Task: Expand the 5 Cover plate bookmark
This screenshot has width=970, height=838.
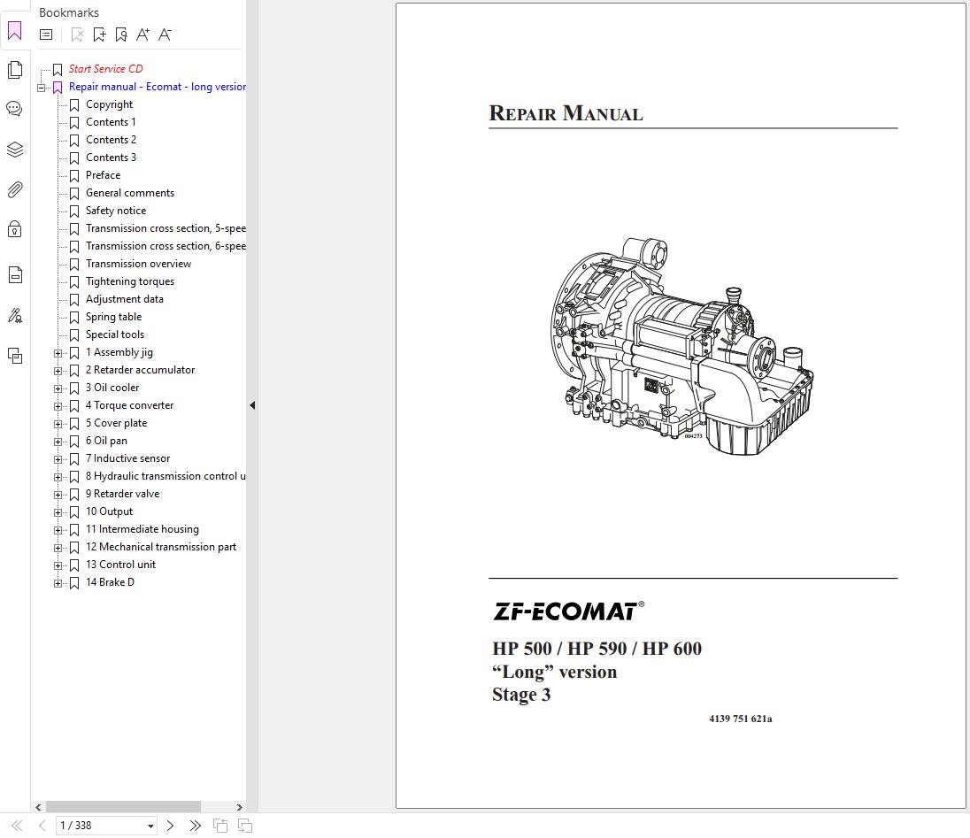Action: point(58,424)
